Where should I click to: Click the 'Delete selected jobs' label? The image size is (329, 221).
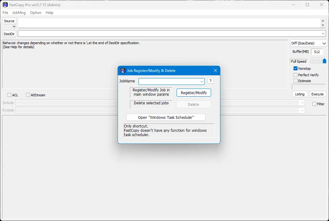[151, 103]
